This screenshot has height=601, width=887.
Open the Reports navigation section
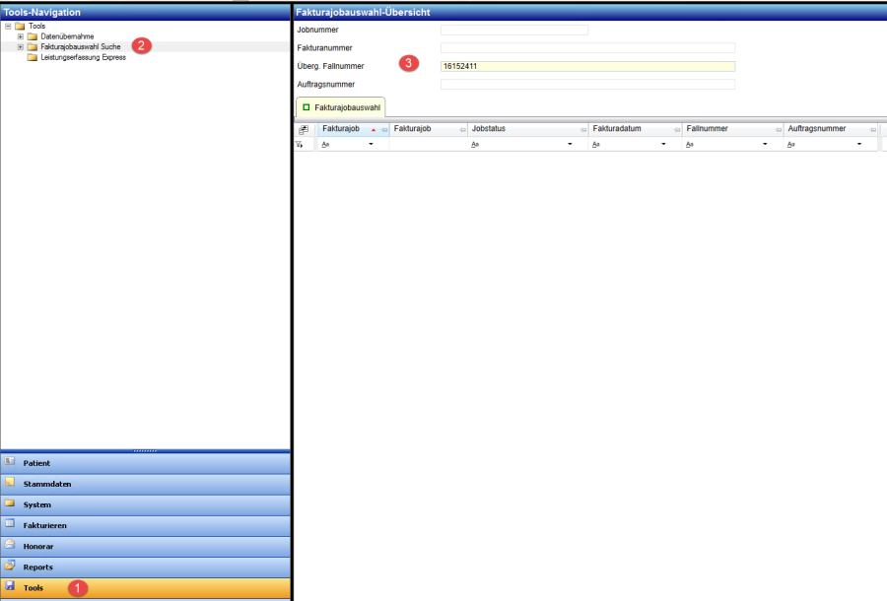(146, 568)
